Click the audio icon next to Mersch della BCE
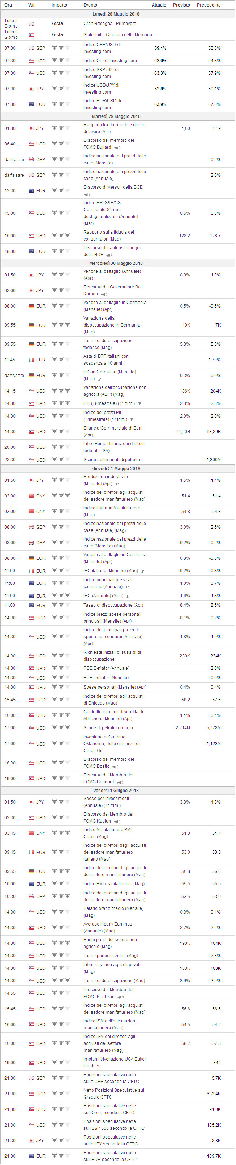The image size is (236, 1165). (87, 194)
